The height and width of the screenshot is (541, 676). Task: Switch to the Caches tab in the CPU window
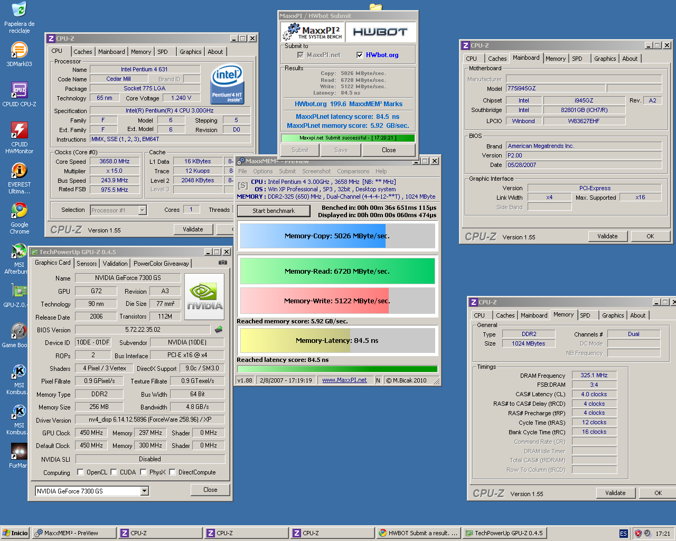pyautogui.click(x=82, y=52)
